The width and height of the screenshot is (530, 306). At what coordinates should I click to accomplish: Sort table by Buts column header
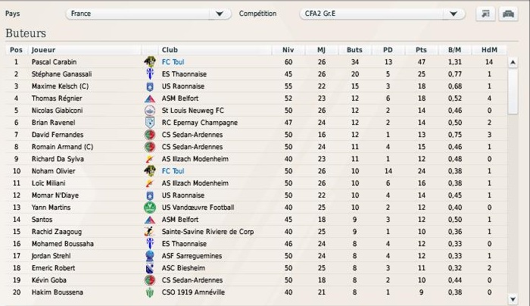click(354, 50)
